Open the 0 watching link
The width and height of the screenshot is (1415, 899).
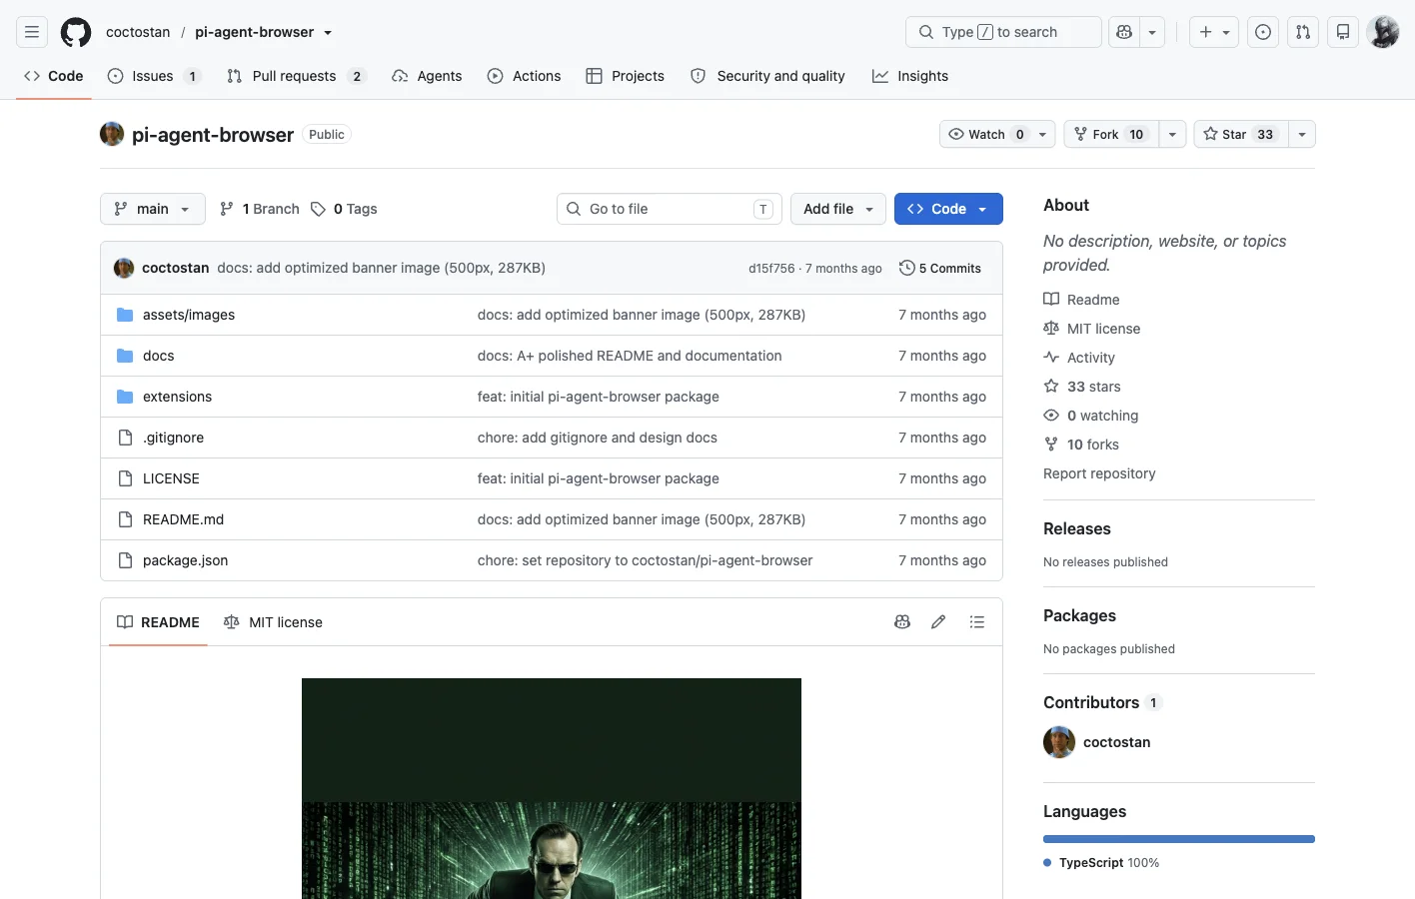point(1102,416)
